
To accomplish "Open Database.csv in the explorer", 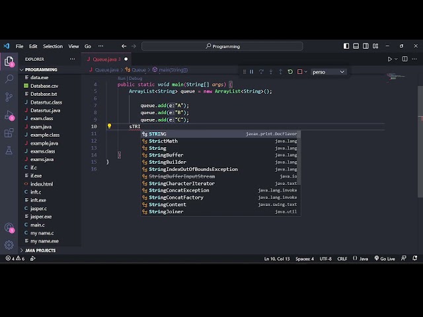I will click(44, 86).
